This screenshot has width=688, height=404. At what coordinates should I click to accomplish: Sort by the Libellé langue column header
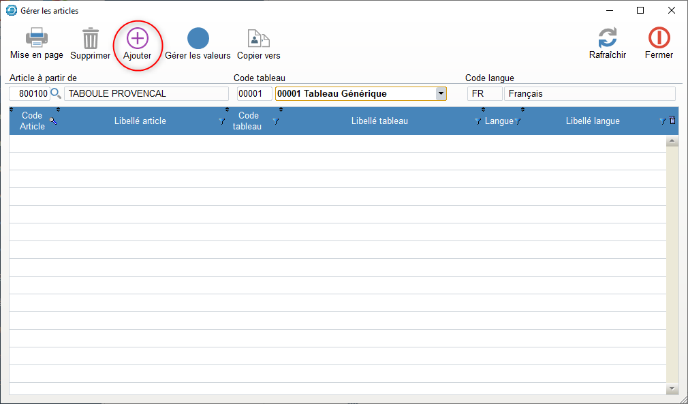(592, 121)
